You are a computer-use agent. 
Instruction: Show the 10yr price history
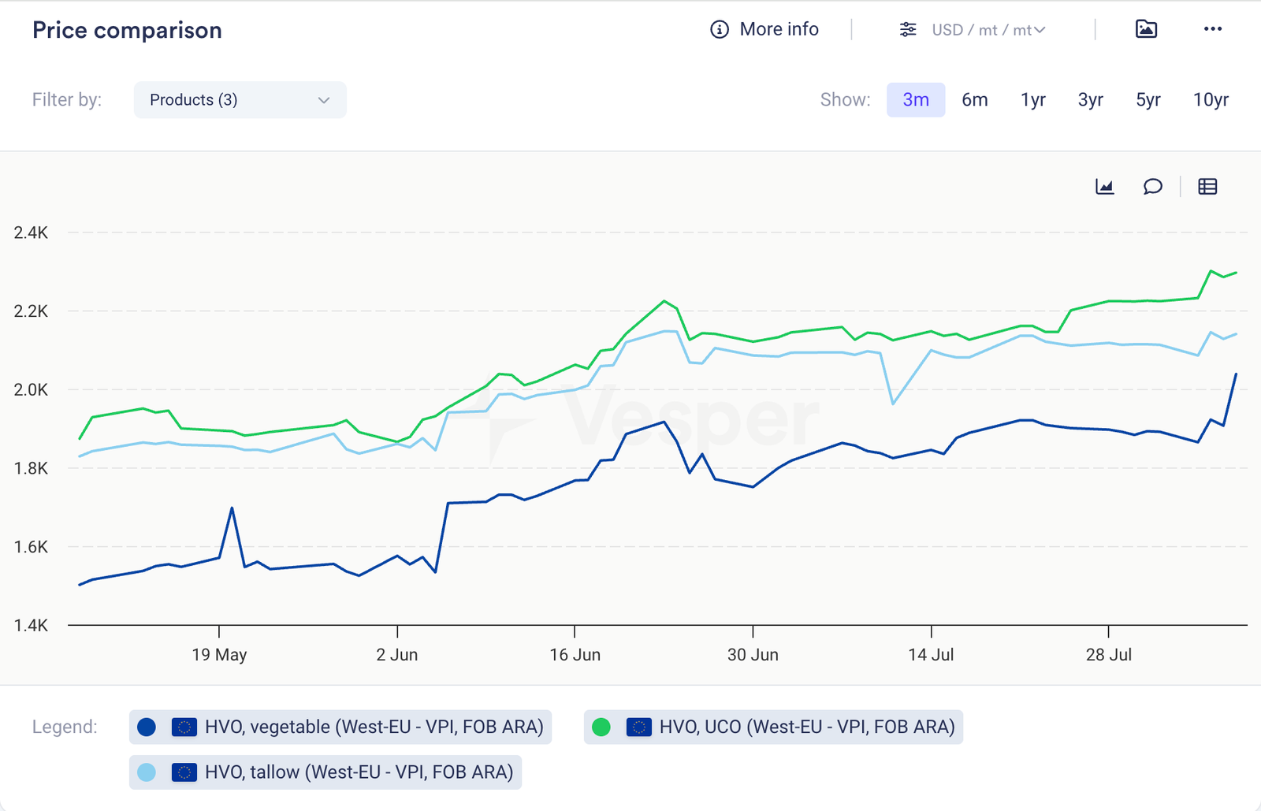pyautogui.click(x=1211, y=100)
